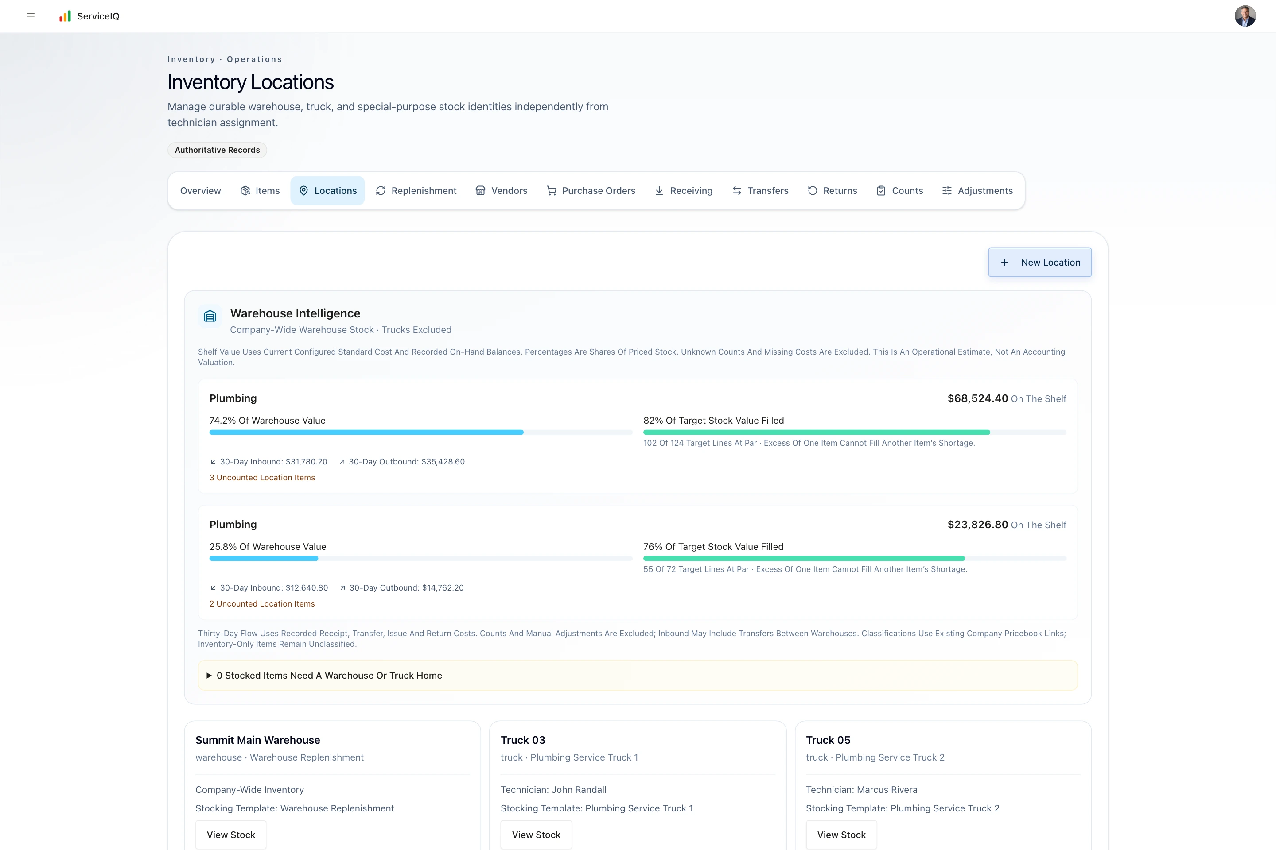Click the Adjustments sliders icon

click(x=947, y=191)
